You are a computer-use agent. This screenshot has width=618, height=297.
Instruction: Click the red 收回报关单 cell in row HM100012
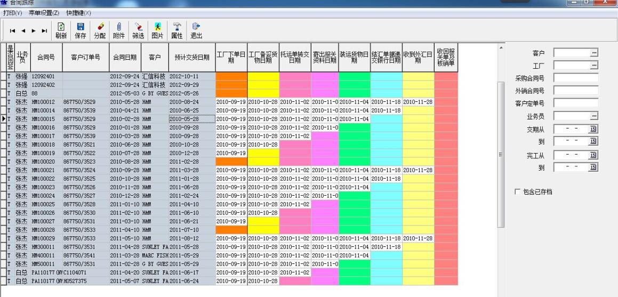446,102
